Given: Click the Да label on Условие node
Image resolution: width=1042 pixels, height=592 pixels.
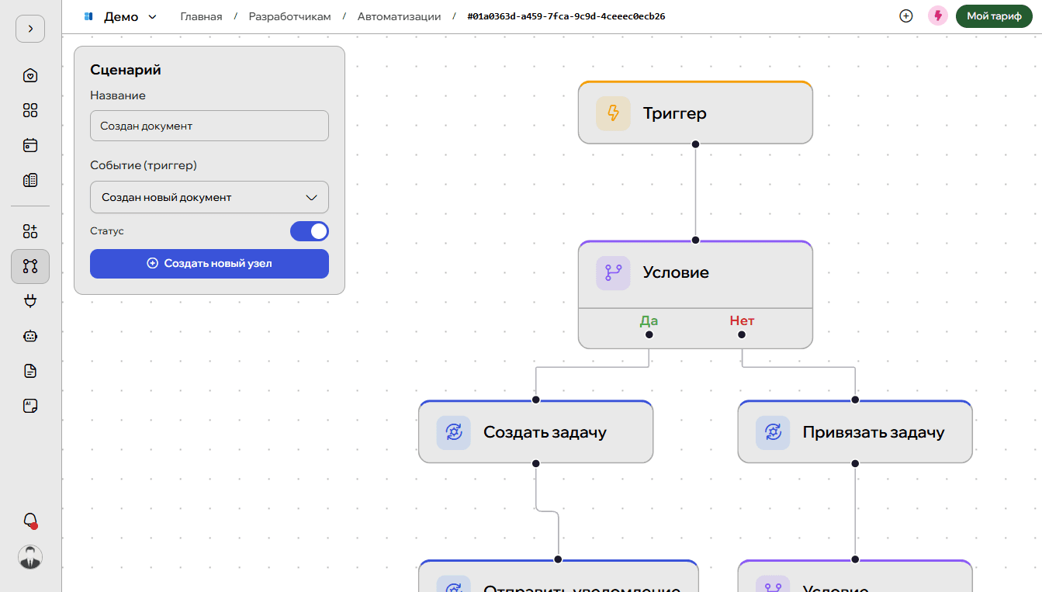Looking at the screenshot, I should click(x=649, y=320).
